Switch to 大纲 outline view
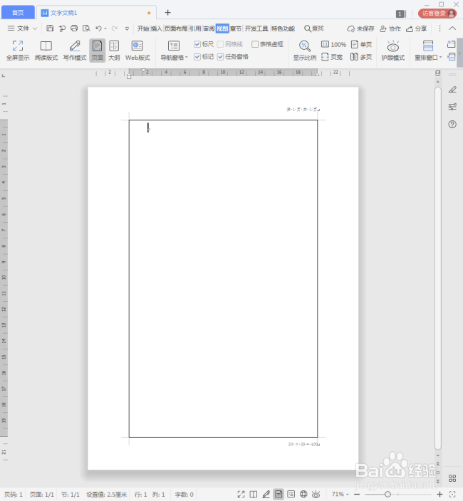 [x=114, y=50]
